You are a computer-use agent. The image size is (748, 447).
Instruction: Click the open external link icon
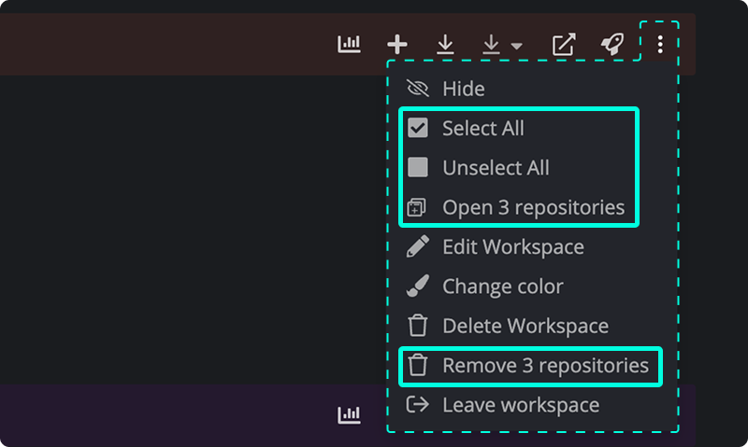[x=564, y=44]
